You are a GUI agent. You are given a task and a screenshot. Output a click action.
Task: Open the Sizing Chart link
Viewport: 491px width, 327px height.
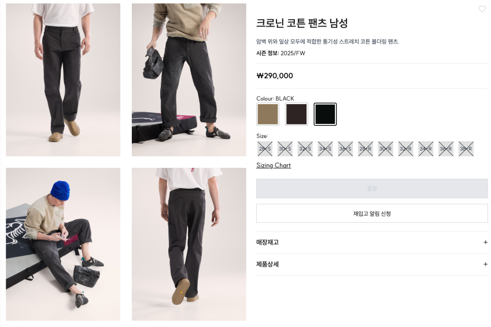[274, 165]
